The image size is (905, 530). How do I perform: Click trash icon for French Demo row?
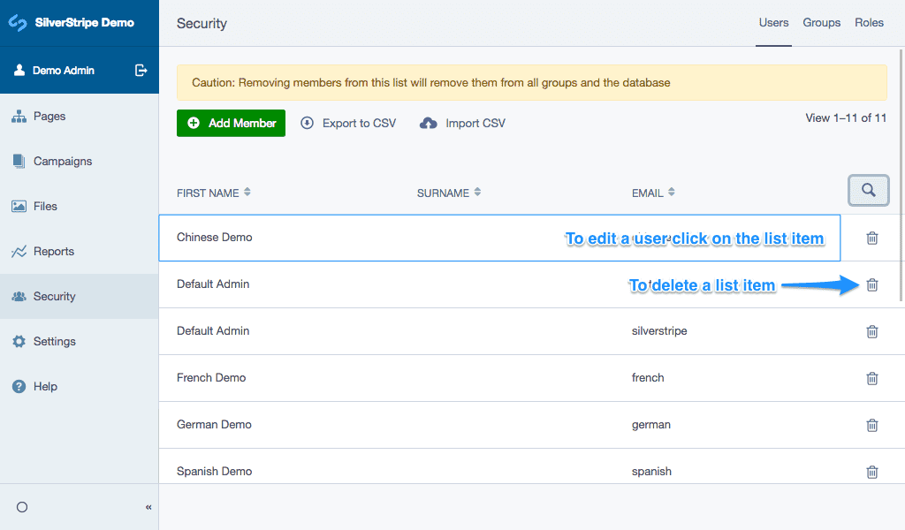(x=871, y=378)
